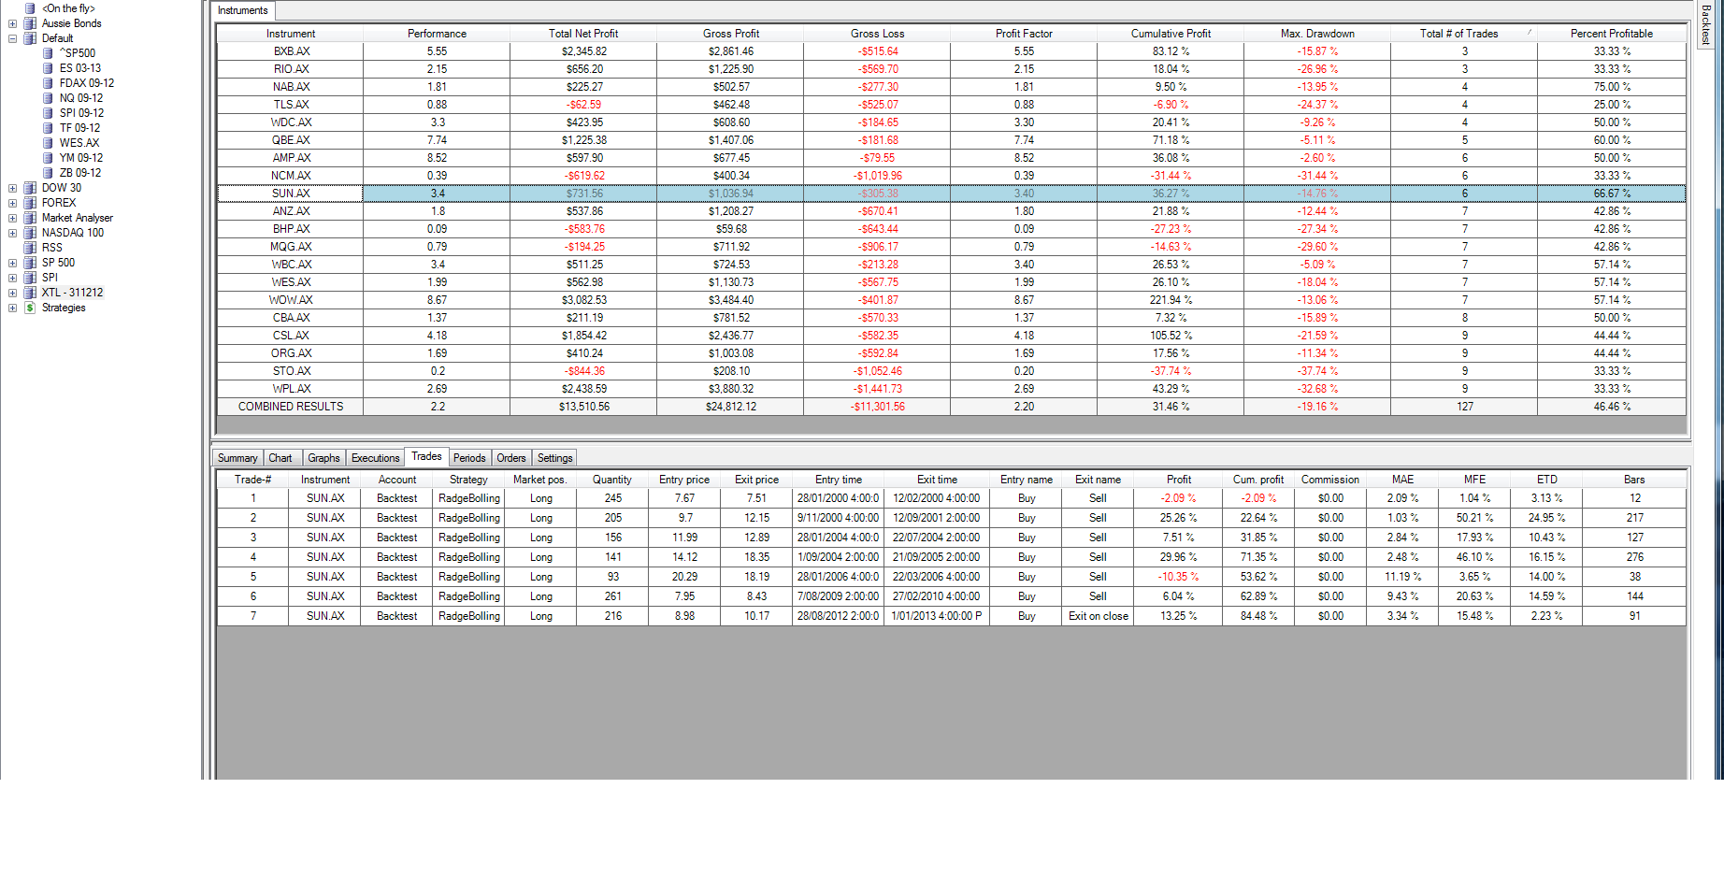Click the Market Analyser list icon

(x=30, y=218)
